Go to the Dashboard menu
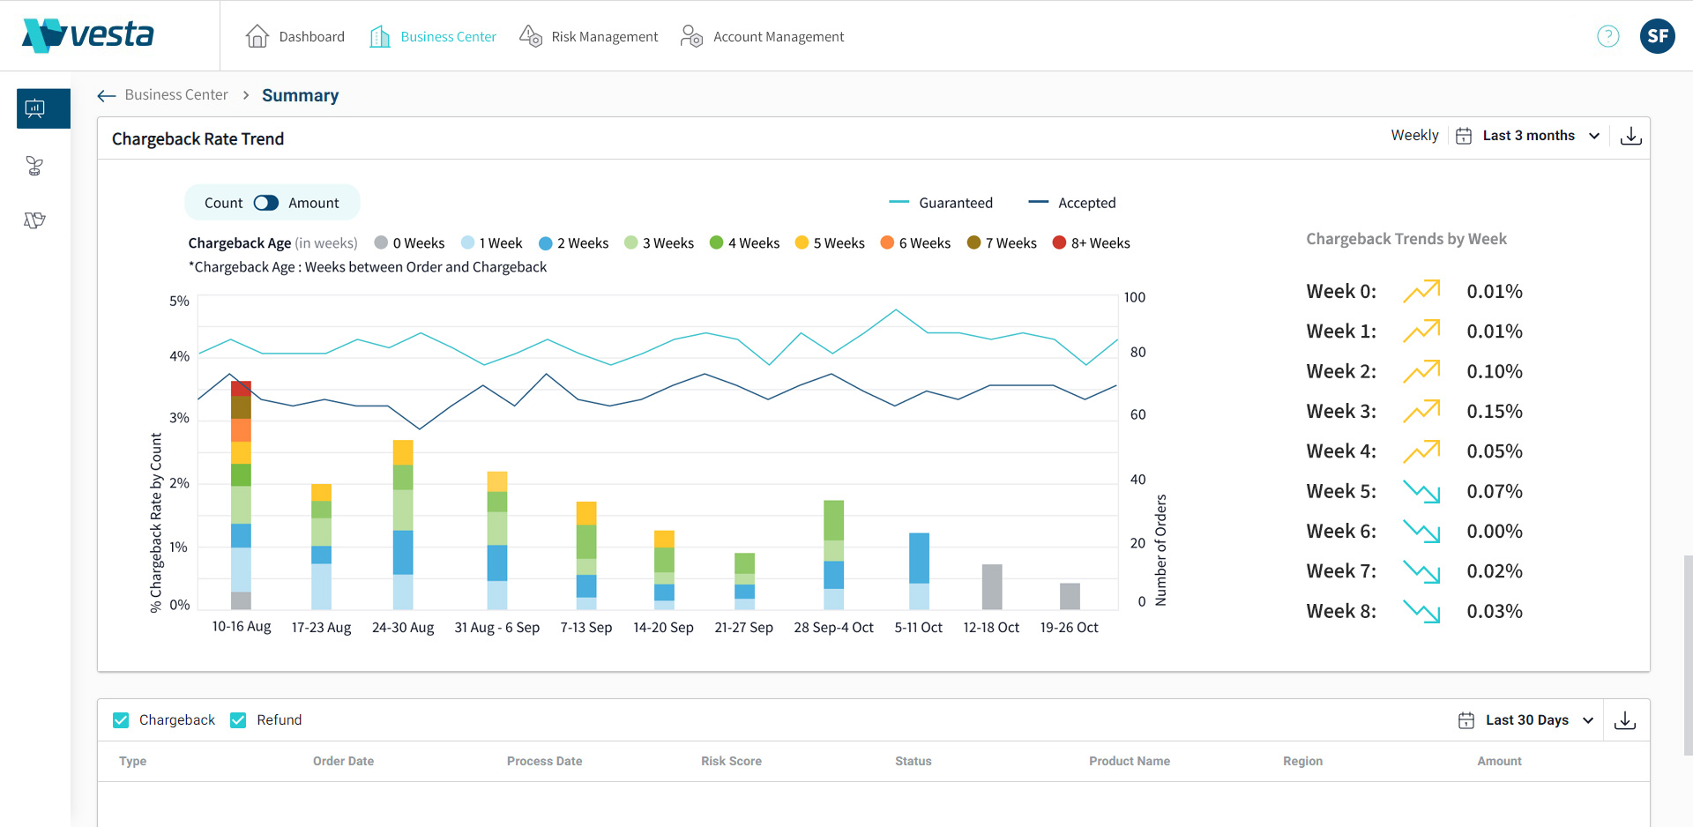Screen dimensions: 1693x827 pyautogui.click(x=295, y=36)
